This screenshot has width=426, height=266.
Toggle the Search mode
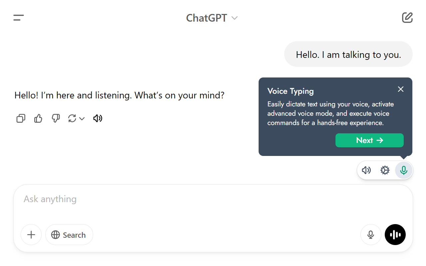tap(69, 234)
